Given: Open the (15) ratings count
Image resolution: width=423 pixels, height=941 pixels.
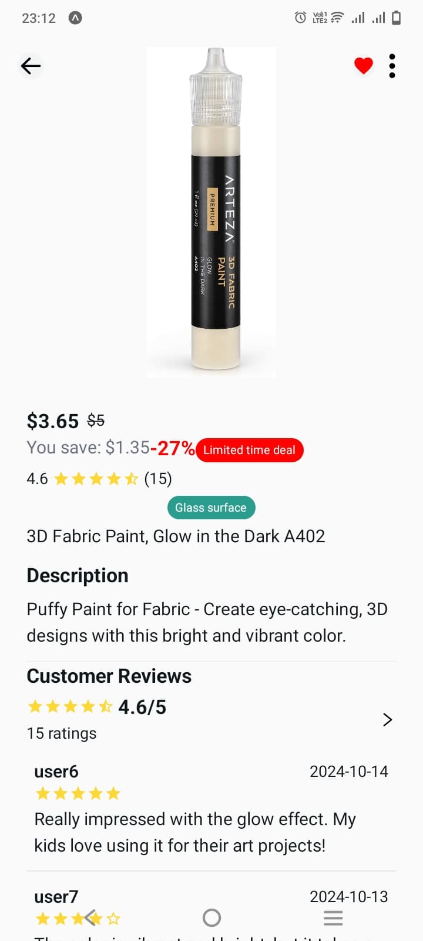Looking at the screenshot, I should pos(158,479).
